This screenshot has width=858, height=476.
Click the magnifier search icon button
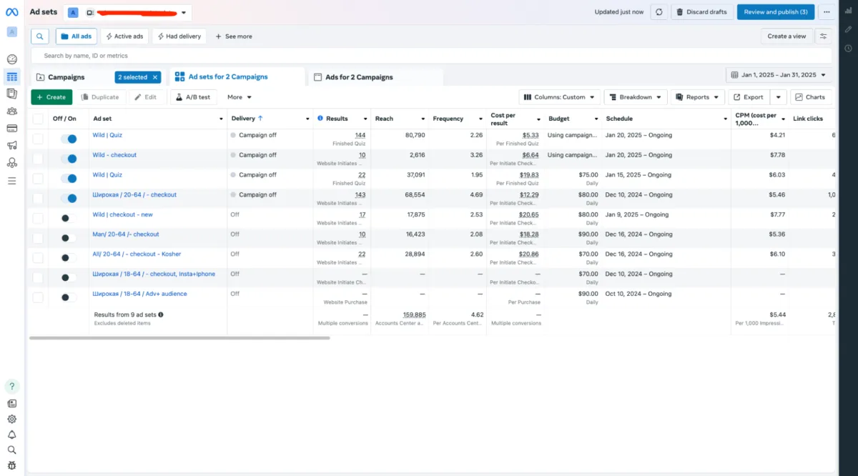40,36
